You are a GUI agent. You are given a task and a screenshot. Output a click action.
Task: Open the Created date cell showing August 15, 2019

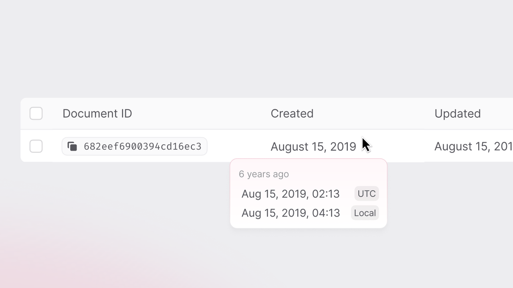tap(313, 146)
